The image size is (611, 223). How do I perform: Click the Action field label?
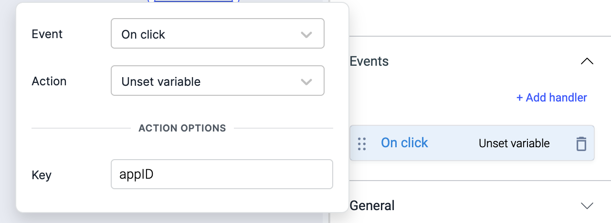49,81
